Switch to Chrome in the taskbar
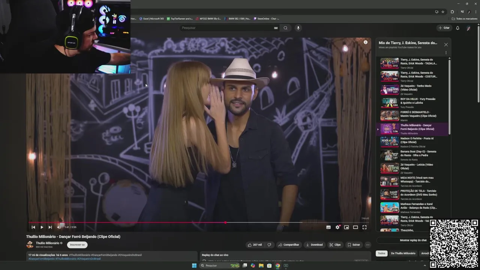480x270 pixels. click(x=277, y=265)
